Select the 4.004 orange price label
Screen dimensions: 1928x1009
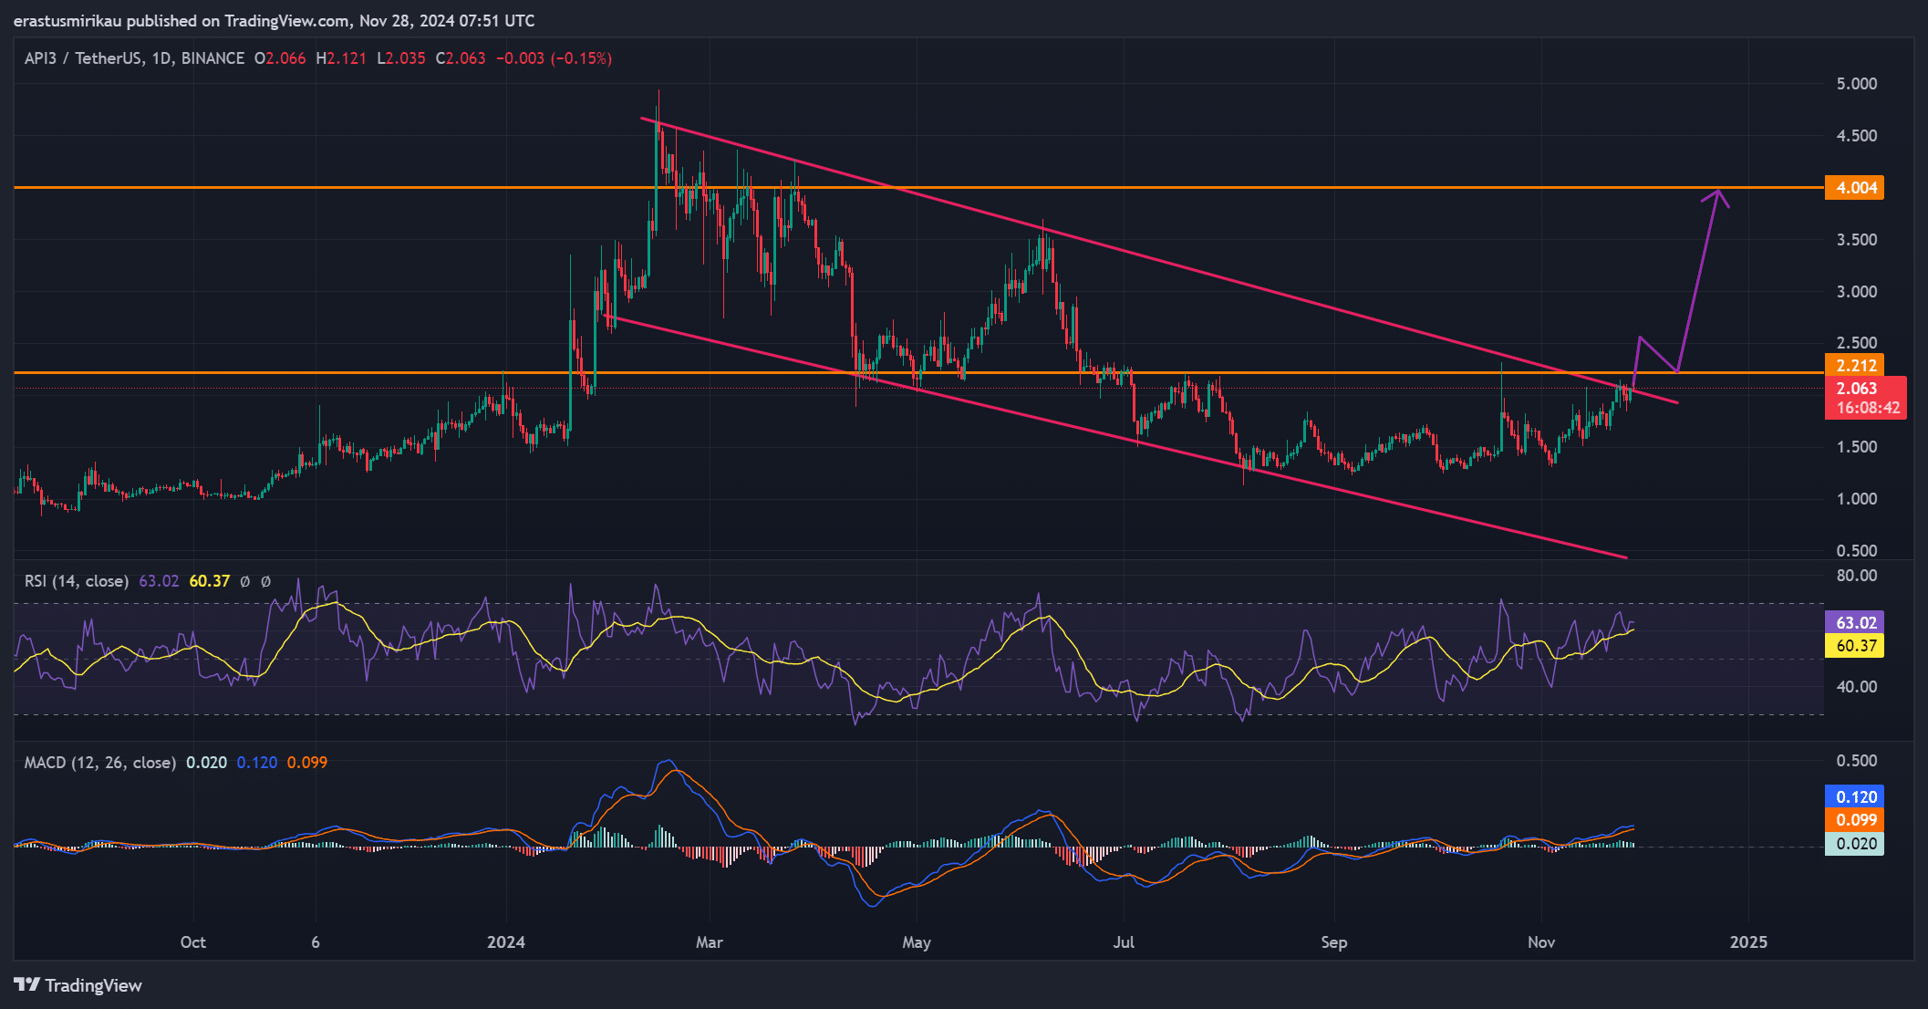pos(1854,188)
